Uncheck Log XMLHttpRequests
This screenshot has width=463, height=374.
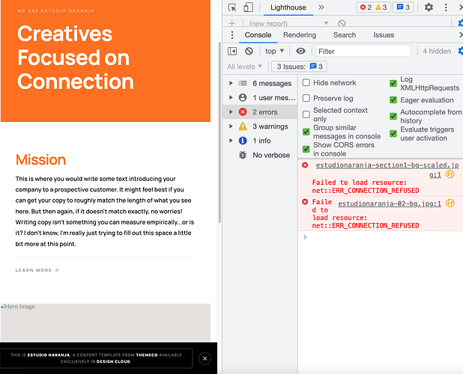tap(393, 83)
